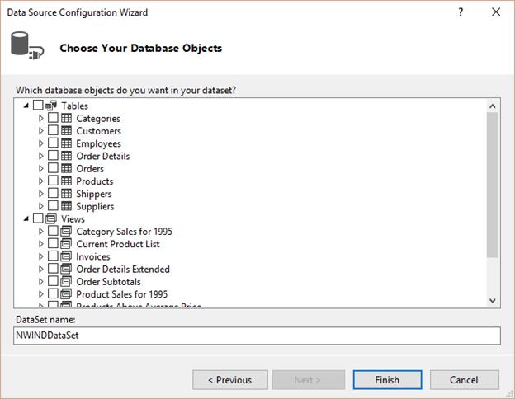The image size is (515, 399).
Task: Click the Order Details Extended view icon
Action: [x=66, y=269]
